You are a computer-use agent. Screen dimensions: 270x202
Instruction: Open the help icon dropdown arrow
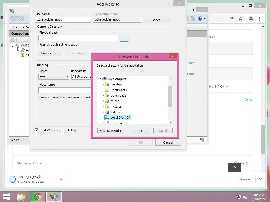[204, 18]
